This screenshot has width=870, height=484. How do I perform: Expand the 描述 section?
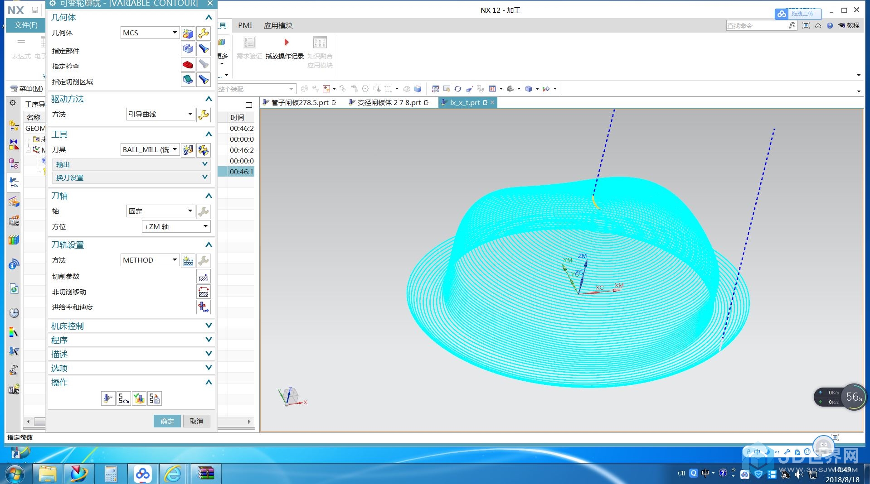point(131,354)
